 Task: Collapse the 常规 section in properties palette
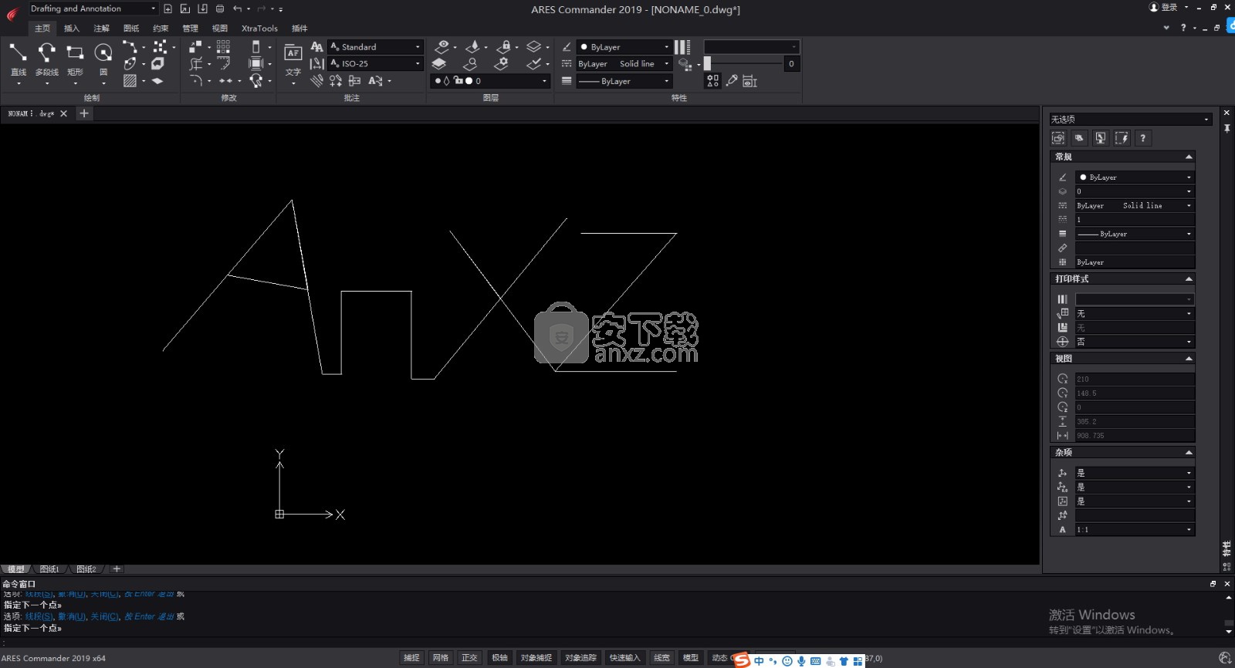point(1189,157)
